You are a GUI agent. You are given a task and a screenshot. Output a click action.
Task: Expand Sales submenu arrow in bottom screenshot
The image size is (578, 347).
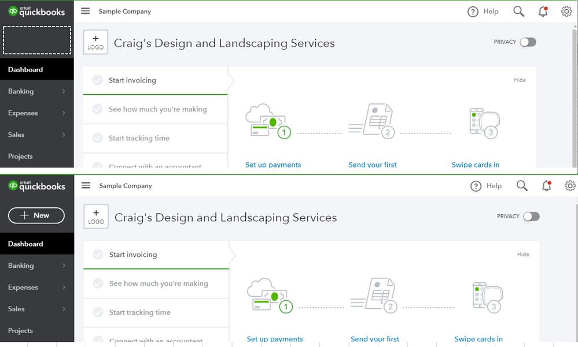pos(64,309)
